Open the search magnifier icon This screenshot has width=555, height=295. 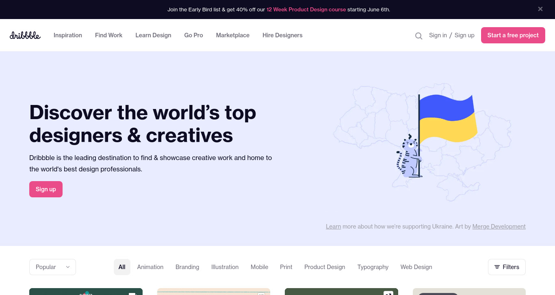418,36
